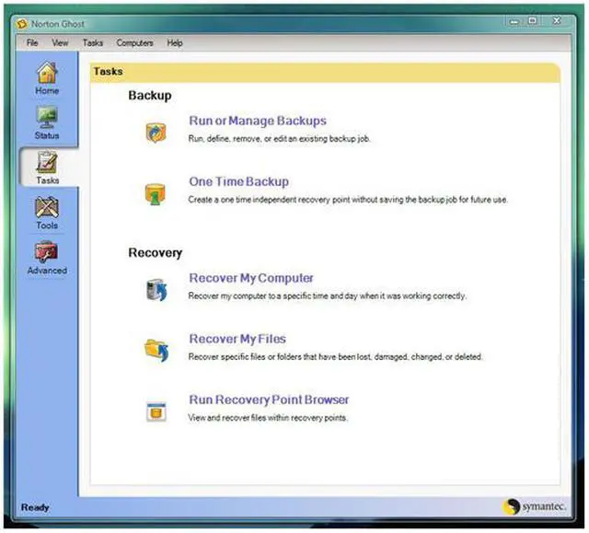Open the Help menu
Image resolution: width=589 pixels, height=533 pixels.
click(175, 43)
